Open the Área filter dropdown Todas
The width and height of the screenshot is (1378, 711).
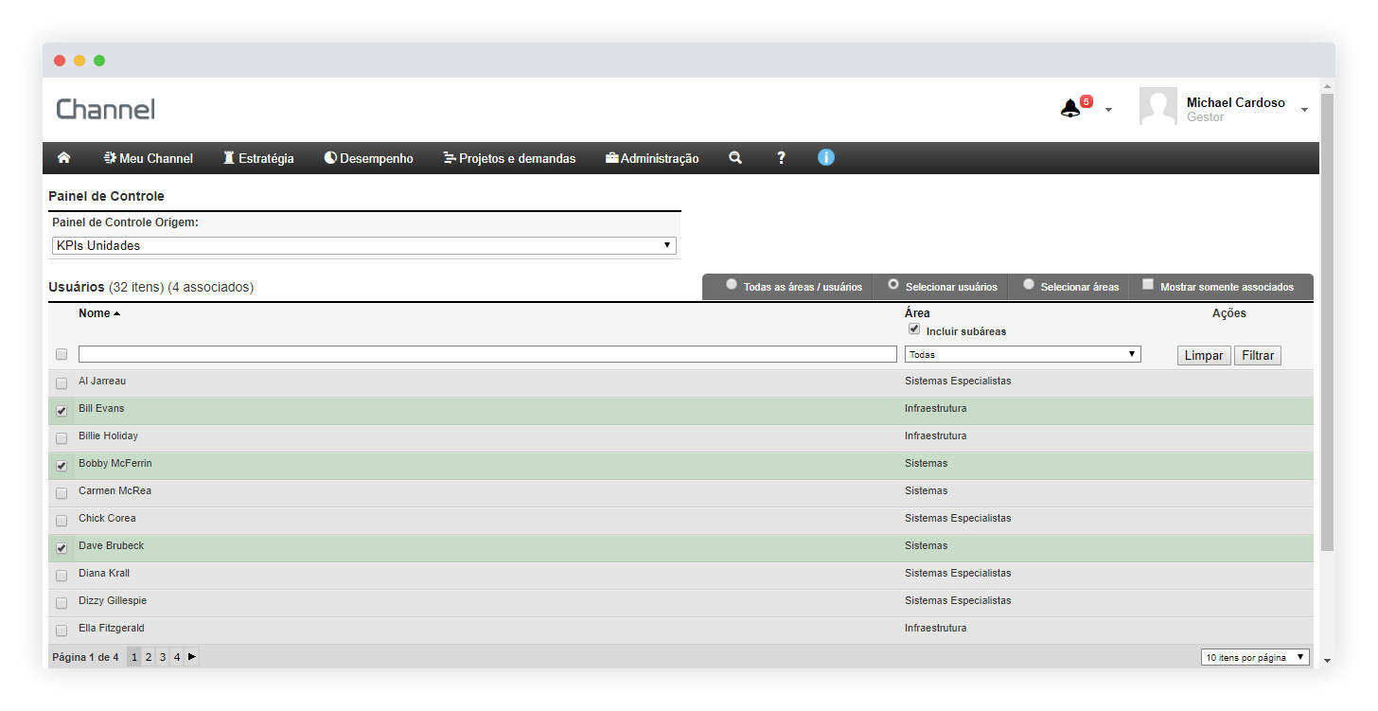[x=1022, y=354]
